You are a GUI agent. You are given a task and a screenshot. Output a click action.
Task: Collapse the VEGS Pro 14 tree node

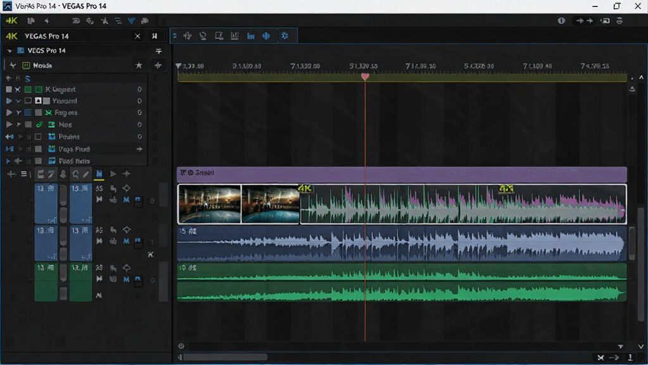coord(9,51)
